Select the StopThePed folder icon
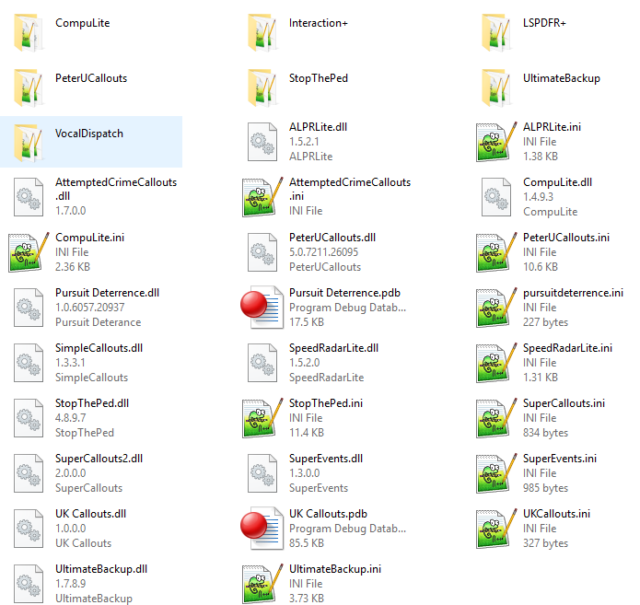 [262, 87]
